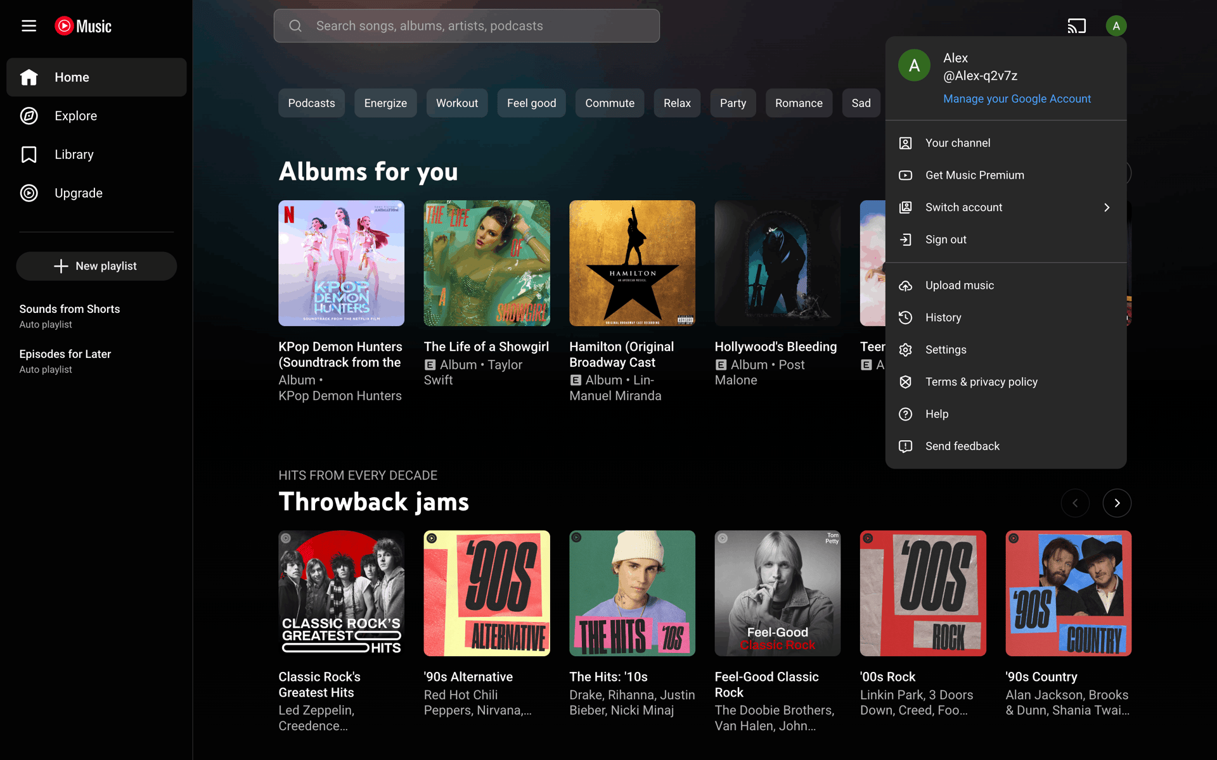
Task: Open The Life of a Showgirl cover
Action: click(487, 263)
